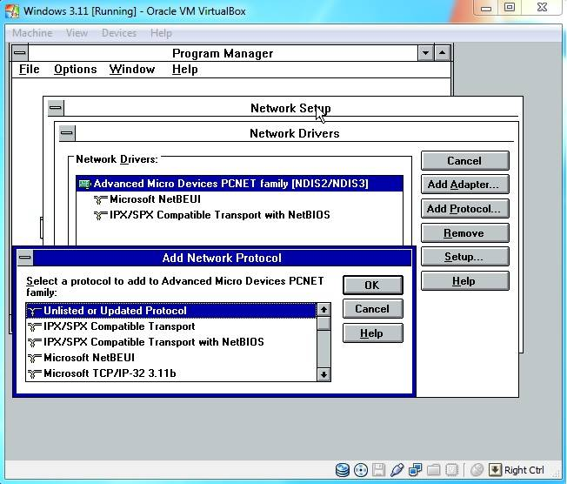The width and height of the screenshot is (567, 484).
Task: Click the mouse integration icon in status bar
Action: (477, 471)
